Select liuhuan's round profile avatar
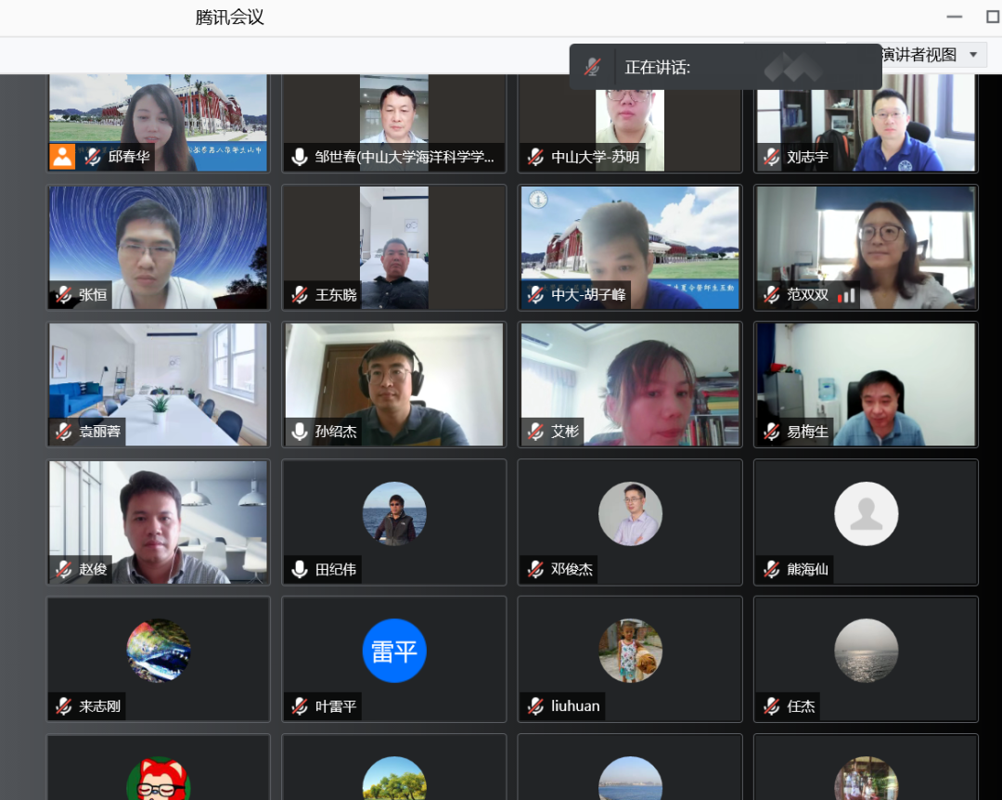 coord(630,651)
